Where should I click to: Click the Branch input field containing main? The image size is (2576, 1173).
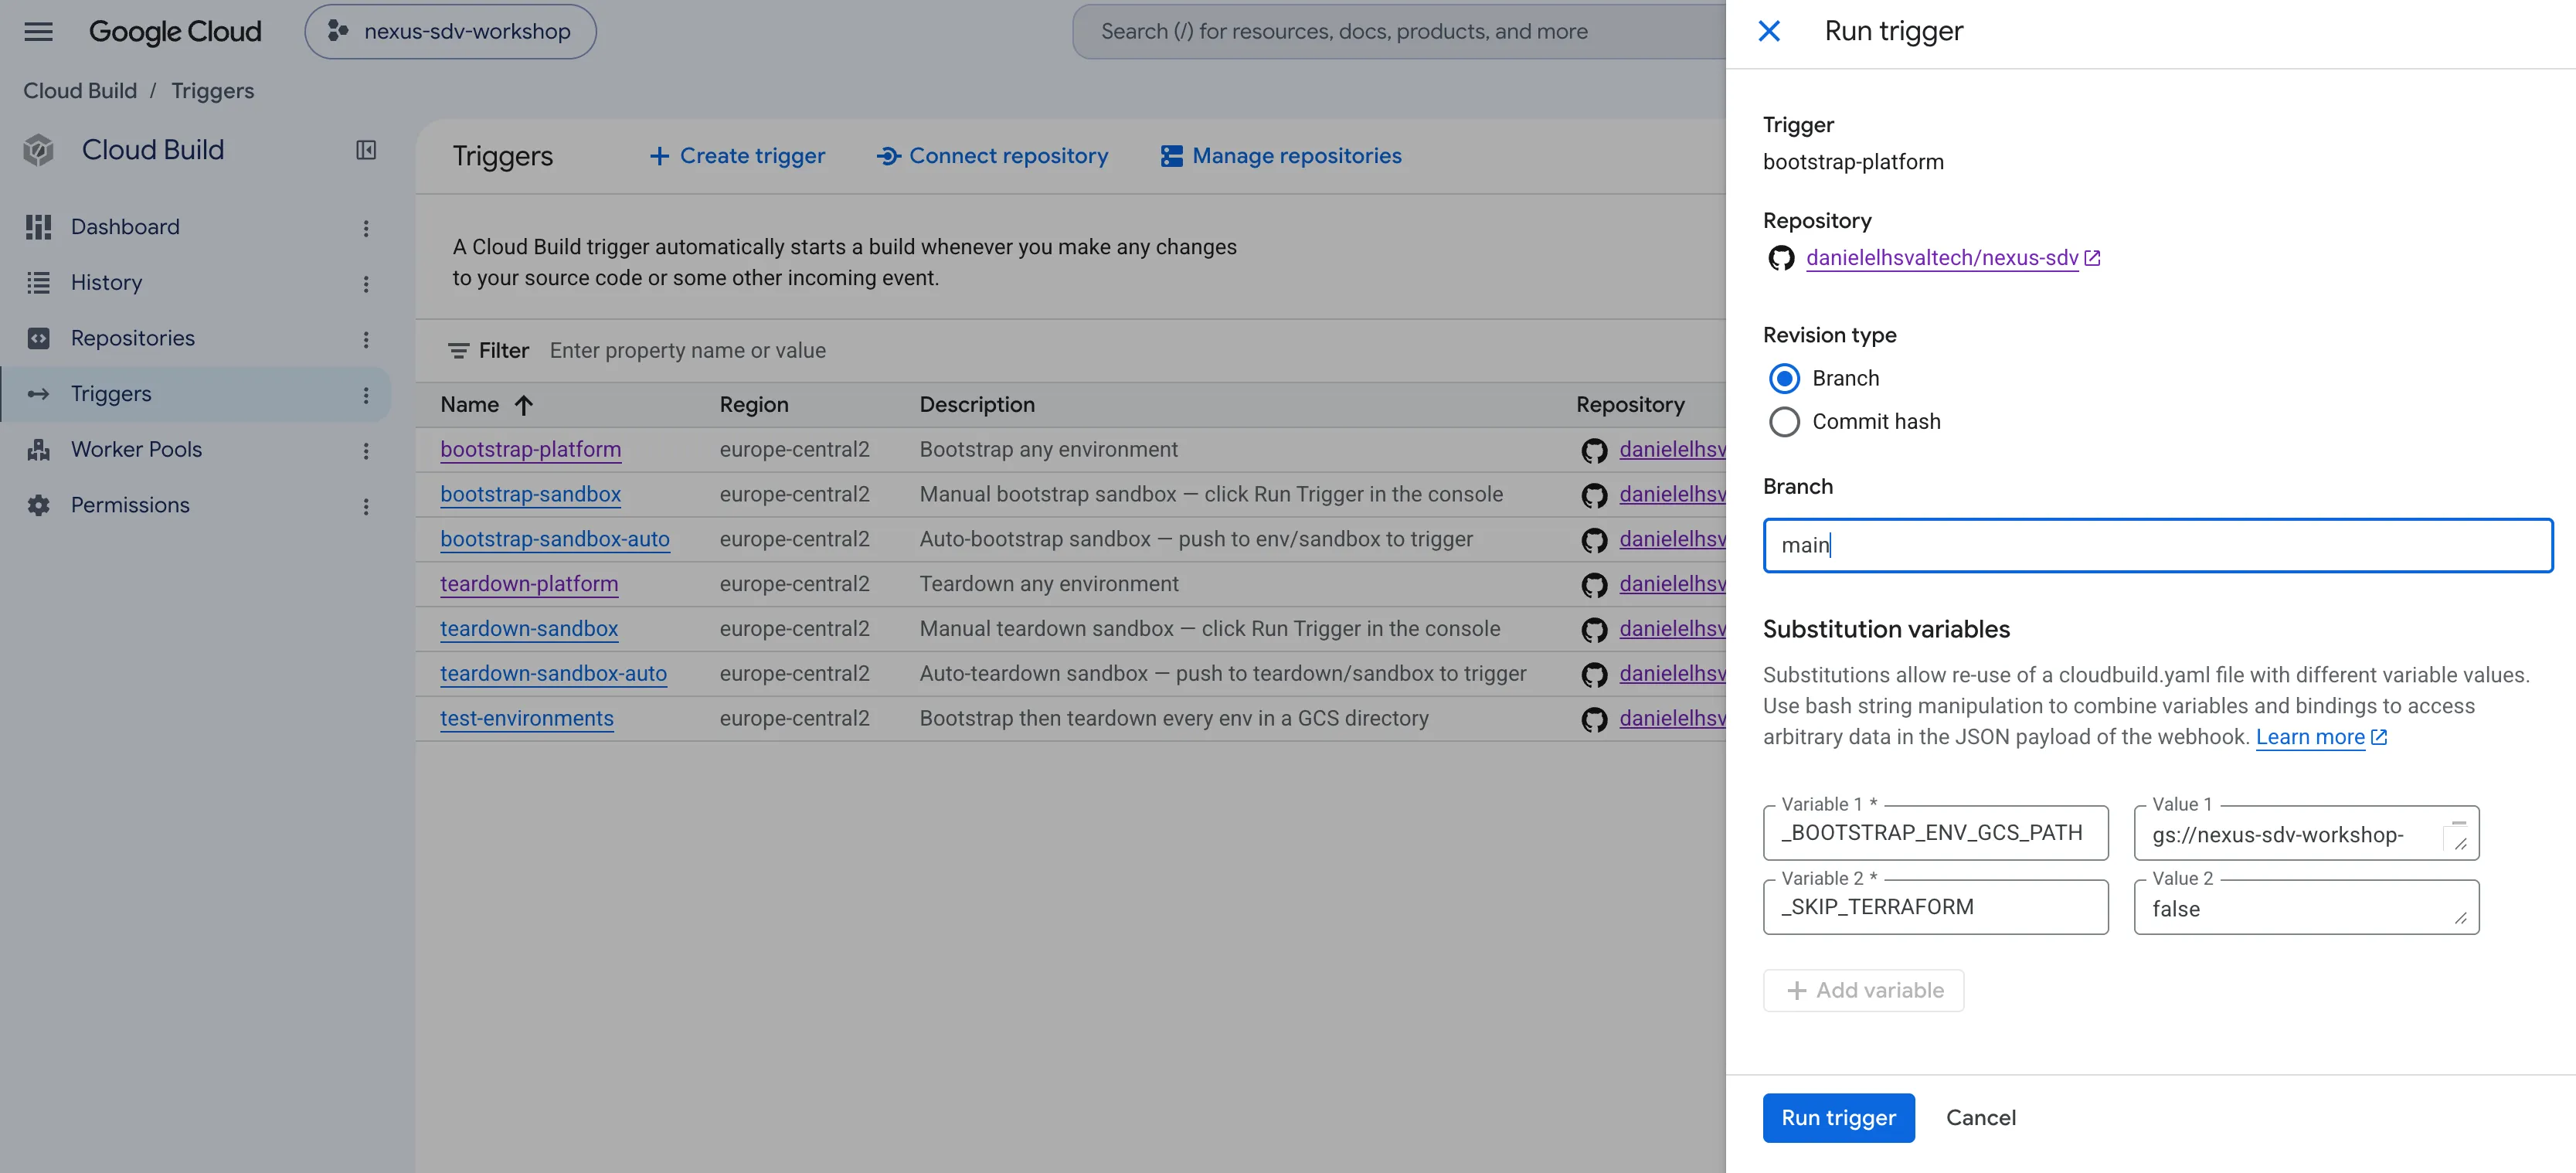point(2158,546)
